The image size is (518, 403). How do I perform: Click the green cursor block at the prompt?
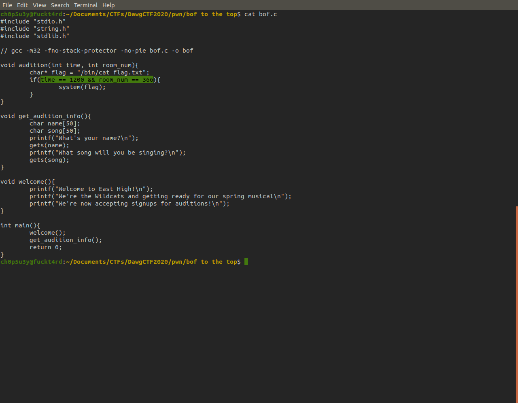coord(246,262)
